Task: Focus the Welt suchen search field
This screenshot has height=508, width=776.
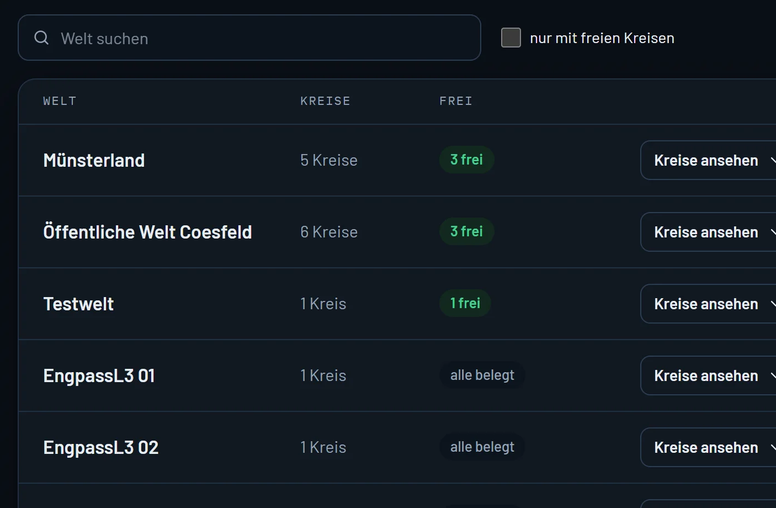Action: point(249,38)
